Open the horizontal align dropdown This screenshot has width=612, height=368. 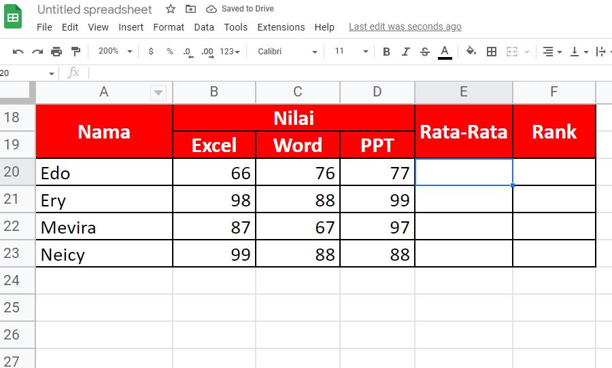click(552, 52)
